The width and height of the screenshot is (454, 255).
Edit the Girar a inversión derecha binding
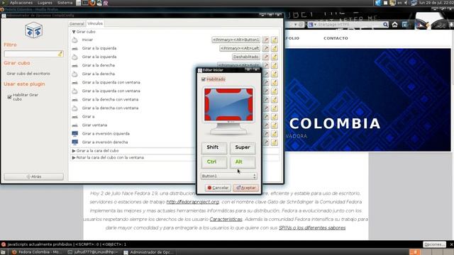[266, 142]
